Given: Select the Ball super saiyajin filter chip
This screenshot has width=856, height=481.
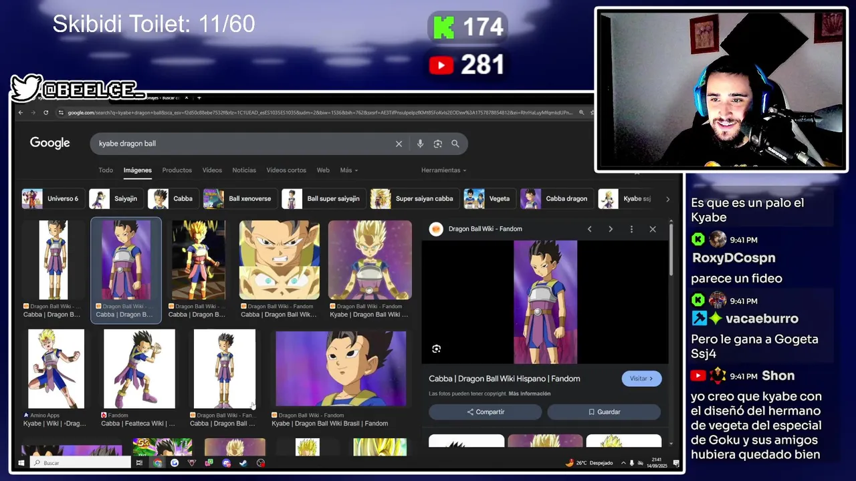Looking at the screenshot, I should 323,198.
